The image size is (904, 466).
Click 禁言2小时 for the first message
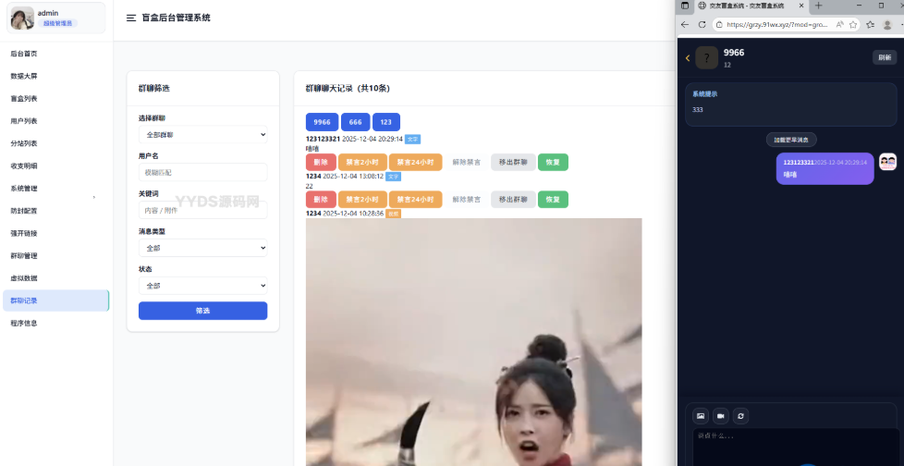[362, 162]
